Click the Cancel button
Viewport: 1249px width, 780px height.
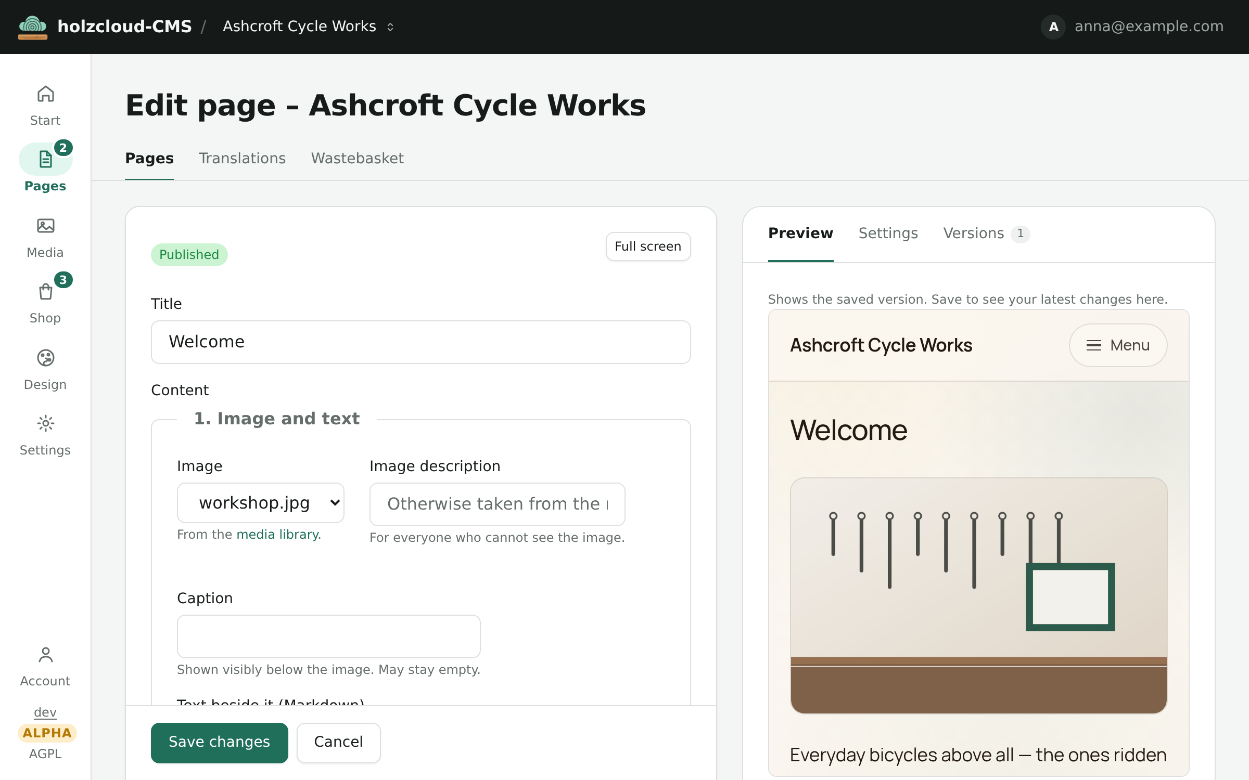339,743
